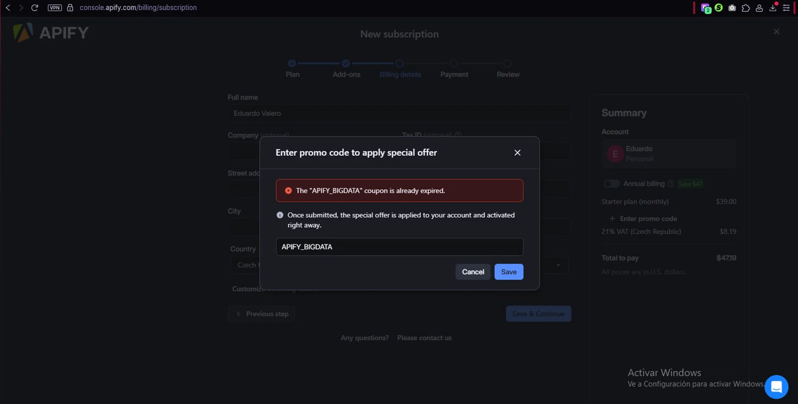Image resolution: width=798 pixels, height=404 pixels.
Task: Open the chat support bubble icon
Action: (x=776, y=386)
